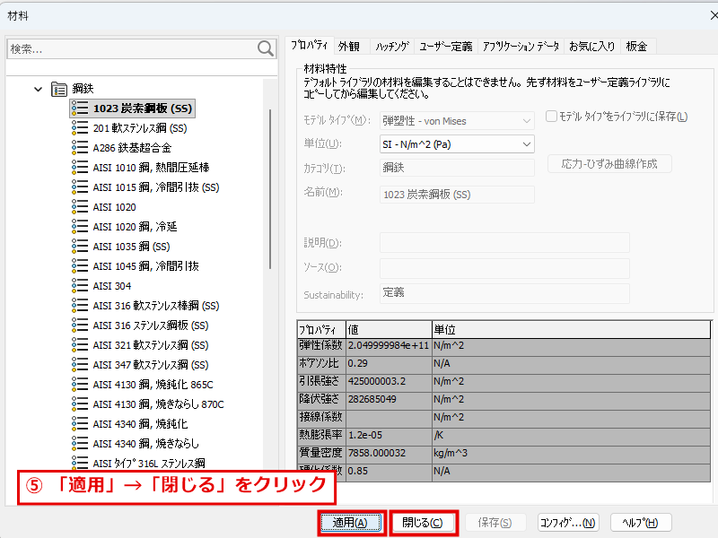
Task: Click the icon beside AISI 4340 鋼, 焼きならし
Action: click(80, 443)
